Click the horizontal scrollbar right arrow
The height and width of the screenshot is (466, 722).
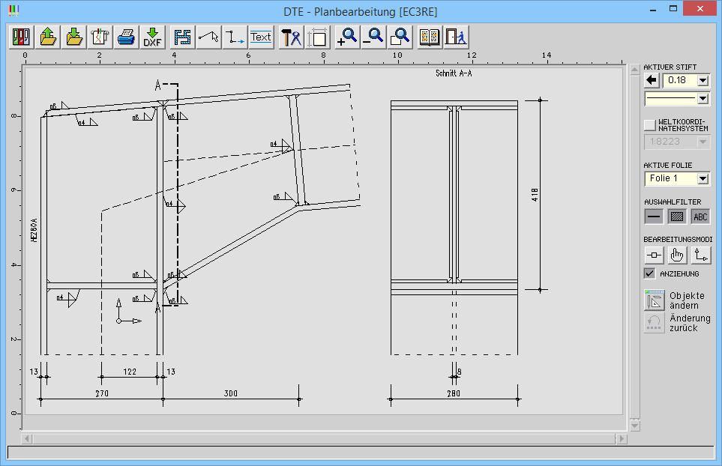(x=621, y=438)
